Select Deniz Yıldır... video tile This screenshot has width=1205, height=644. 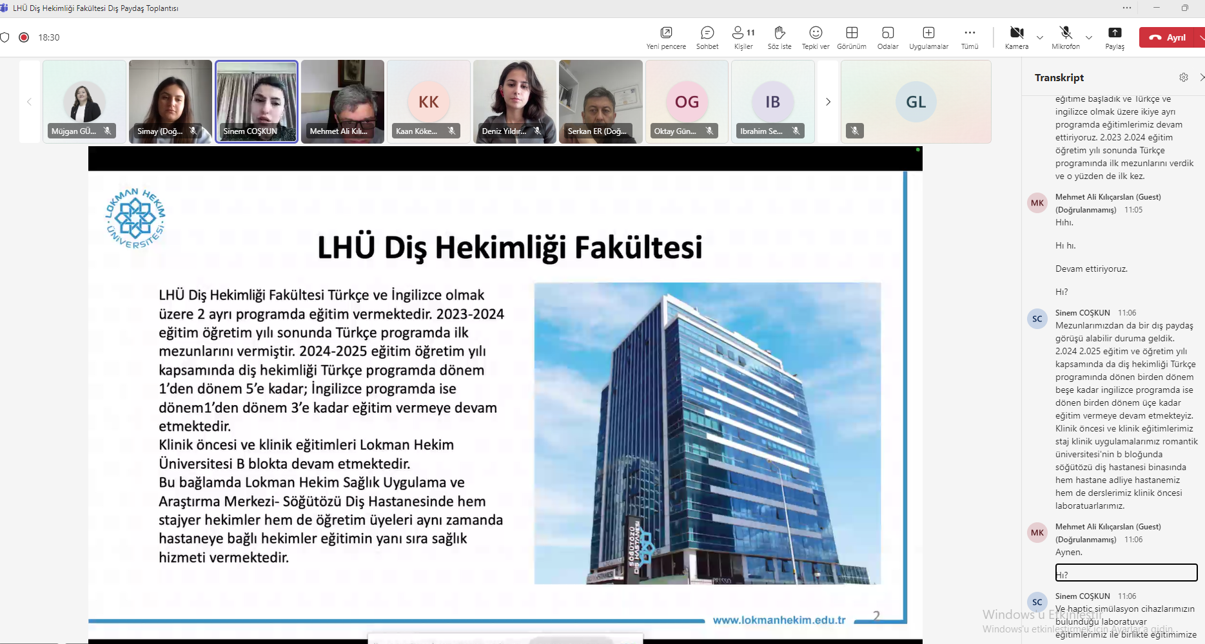(x=514, y=102)
